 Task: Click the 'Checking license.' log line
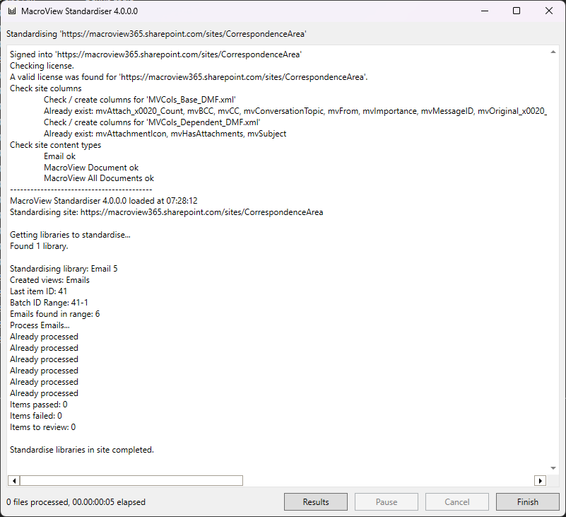42,66
